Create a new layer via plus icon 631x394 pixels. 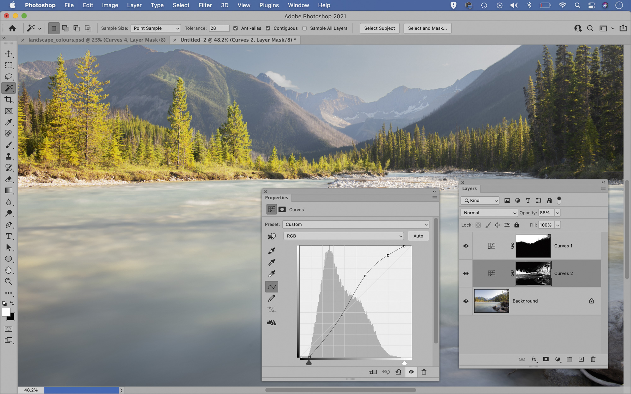pyautogui.click(x=581, y=359)
